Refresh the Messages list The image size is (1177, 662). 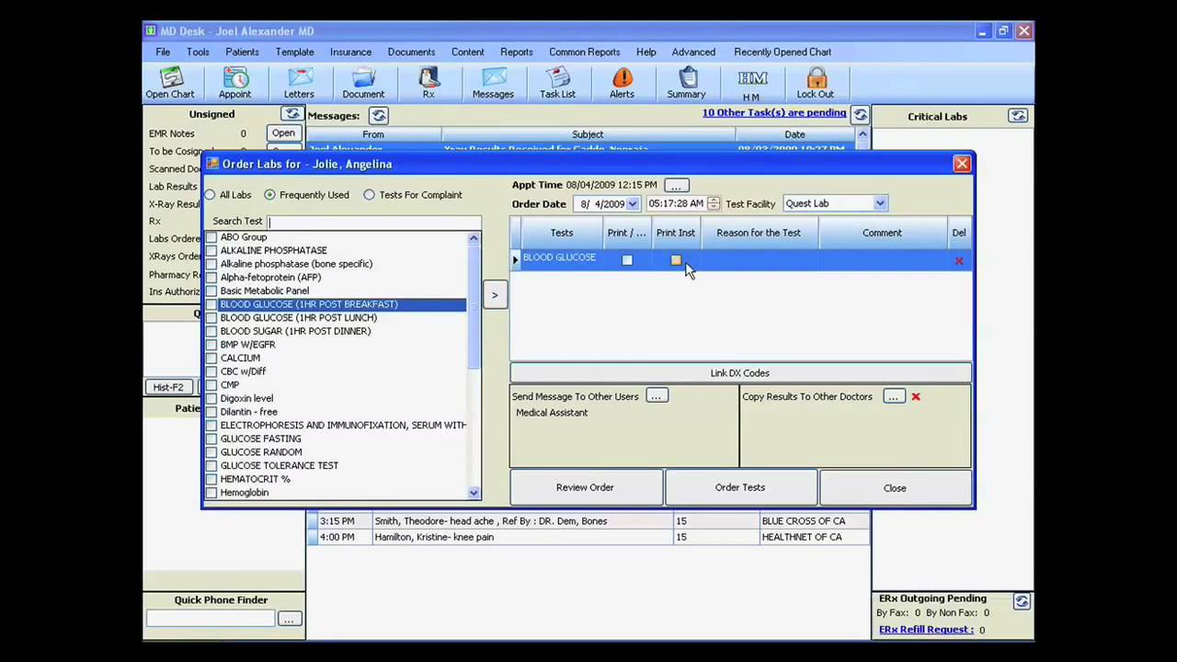click(379, 116)
